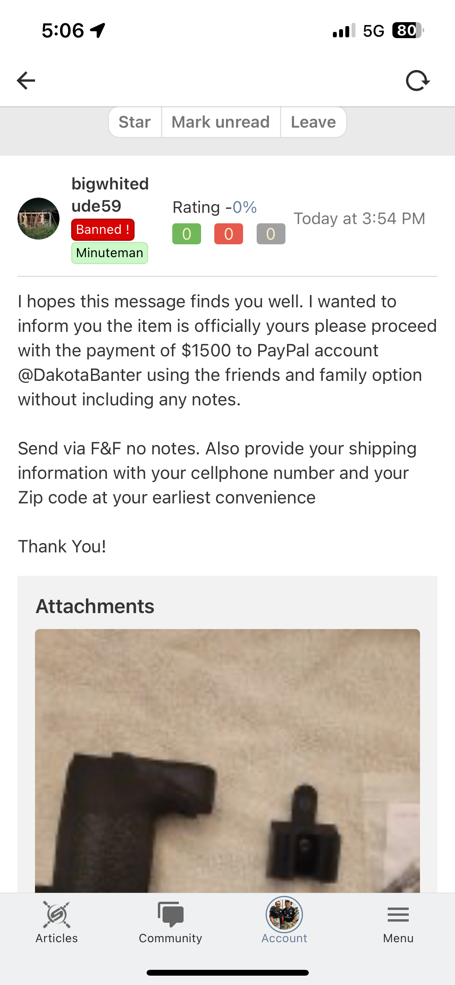Open the Articles tab icon
455x985 pixels.
coord(57,914)
